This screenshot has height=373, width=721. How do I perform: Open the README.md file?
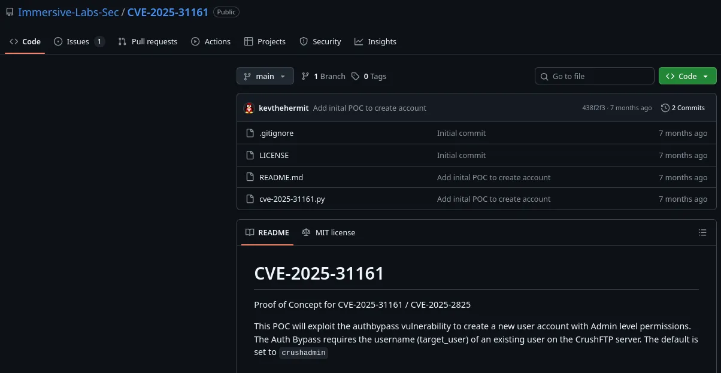point(281,178)
